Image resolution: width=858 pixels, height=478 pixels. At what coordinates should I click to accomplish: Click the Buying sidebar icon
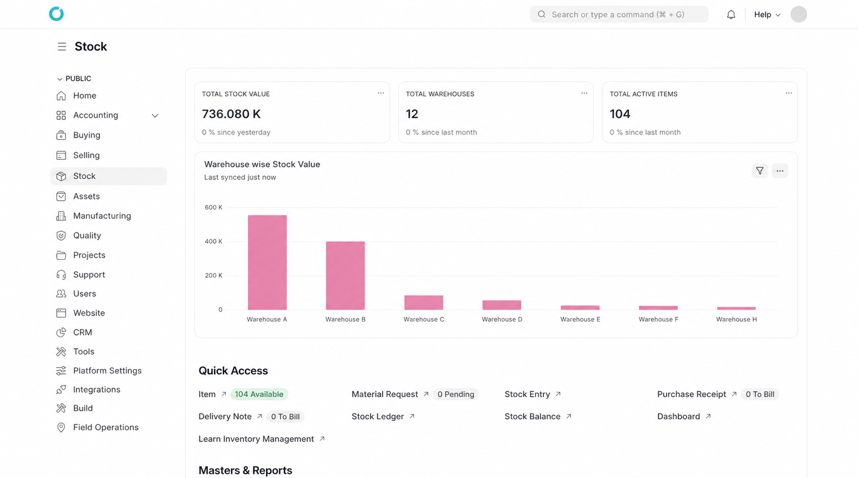(61, 135)
